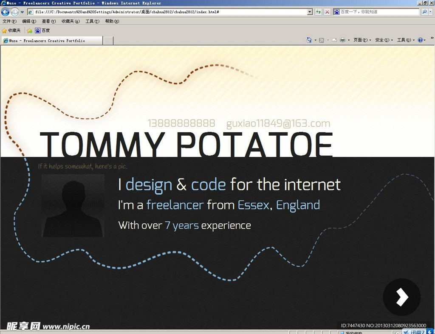Click the Read Mail envelope icon
Image resolution: width=435 pixels, height=334 pixels.
pos(335,40)
